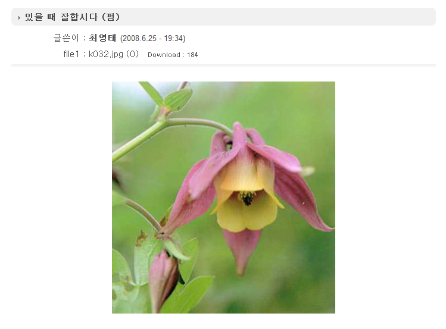Click the columbine flower photo
The height and width of the screenshot is (329, 446).
[223, 198]
